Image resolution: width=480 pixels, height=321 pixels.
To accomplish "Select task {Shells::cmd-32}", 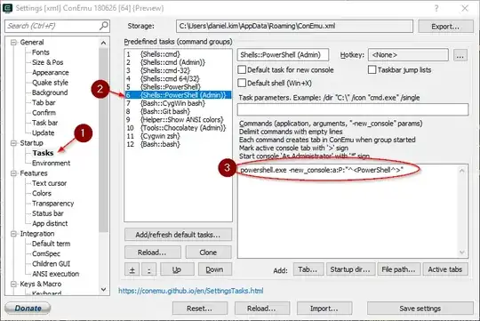I will click(x=178, y=71).
